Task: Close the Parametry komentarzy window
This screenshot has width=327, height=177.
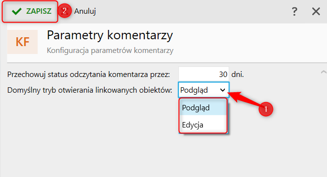Action: click(x=316, y=11)
